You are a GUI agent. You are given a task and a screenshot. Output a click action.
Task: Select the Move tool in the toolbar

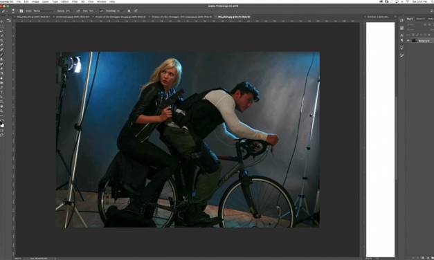2,21
